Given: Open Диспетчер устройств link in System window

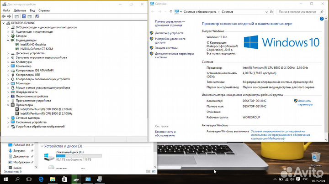Looking at the screenshot, I should [169, 33].
